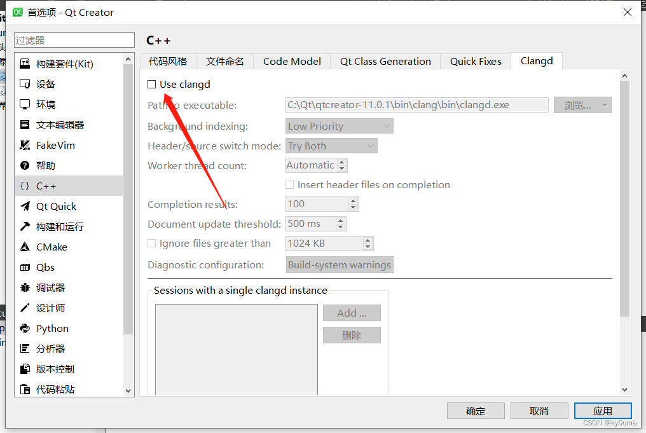This screenshot has width=646, height=433.
Task: Click the 构建和运行 hammer icon
Action: click(25, 226)
